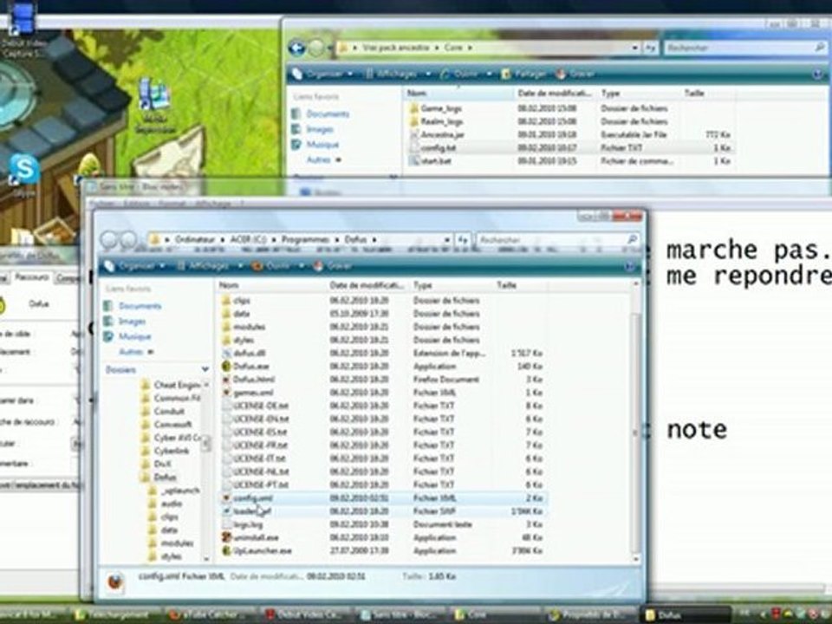The width and height of the screenshot is (832, 624).
Task: Select the Dofus.html Firefox document icon
Action: pyautogui.click(x=226, y=380)
